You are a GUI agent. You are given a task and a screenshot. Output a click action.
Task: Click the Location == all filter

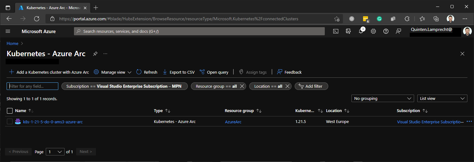click(x=268, y=86)
